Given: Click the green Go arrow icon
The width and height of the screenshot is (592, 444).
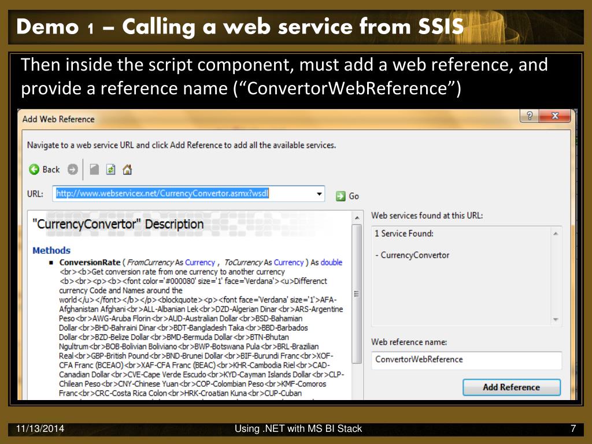Looking at the screenshot, I should 341,196.
